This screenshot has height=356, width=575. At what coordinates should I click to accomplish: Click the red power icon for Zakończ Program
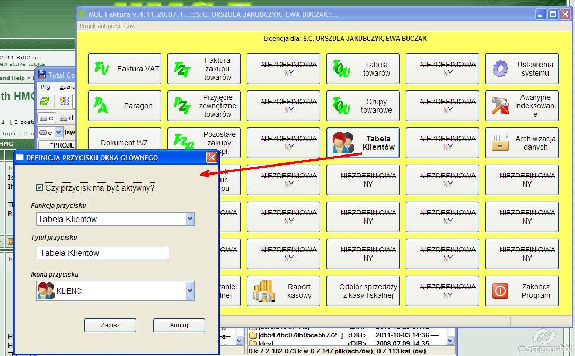pos(500,291)
